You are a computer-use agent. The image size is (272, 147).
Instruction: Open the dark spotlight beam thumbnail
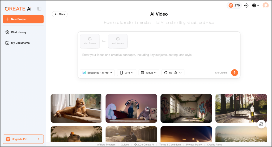point(186,134)
